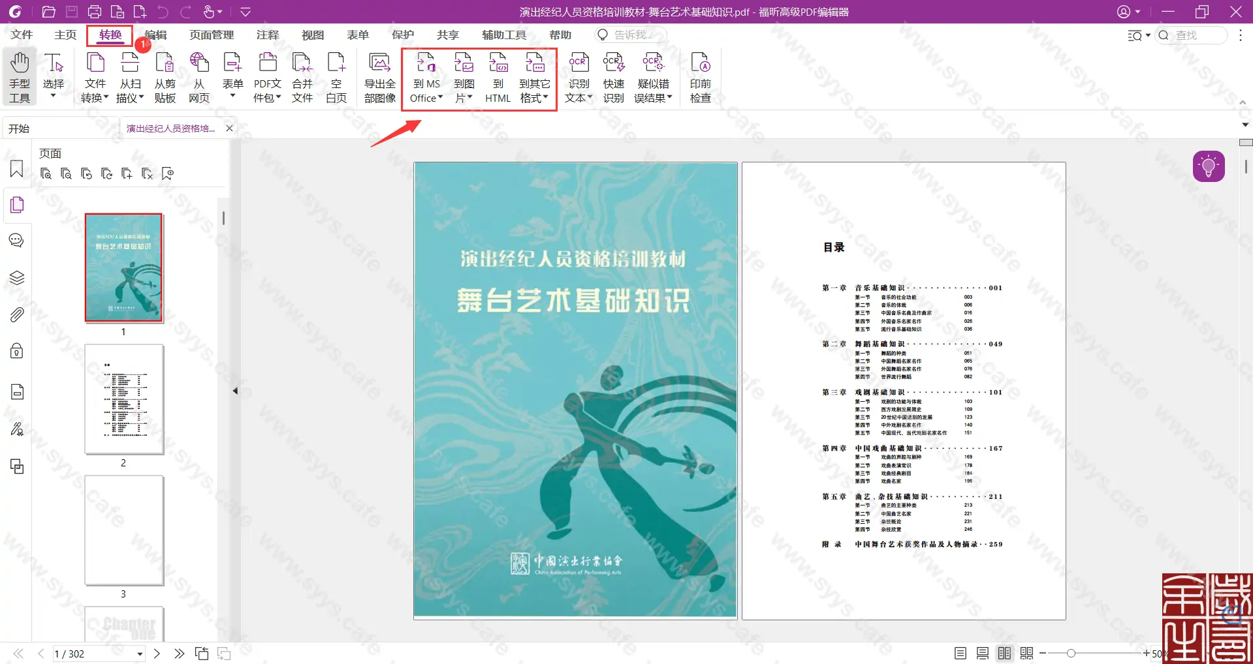
Task: Select page 2 thumbnail in the Pages panel
Action: coord(123,399)
